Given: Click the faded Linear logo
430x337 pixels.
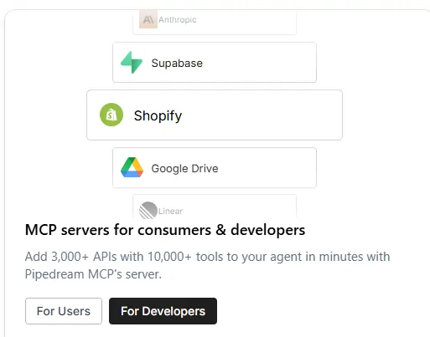Looking at the screenshot, I should point(148,210).
